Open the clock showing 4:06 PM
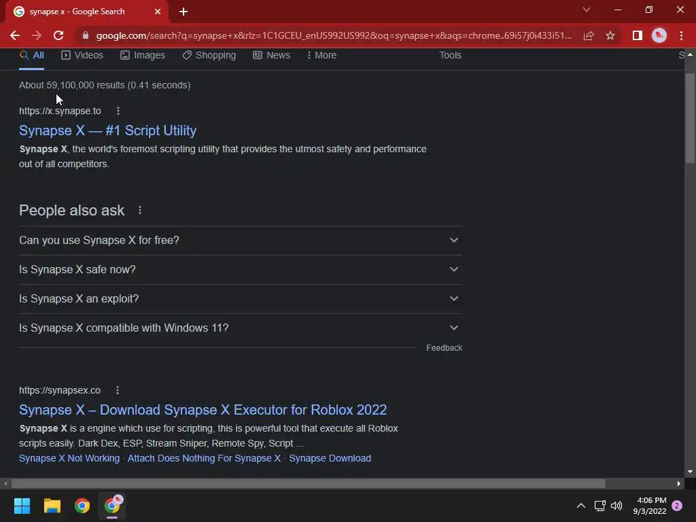The width and height of the screenshot is (696, 522). click(650, 506)
